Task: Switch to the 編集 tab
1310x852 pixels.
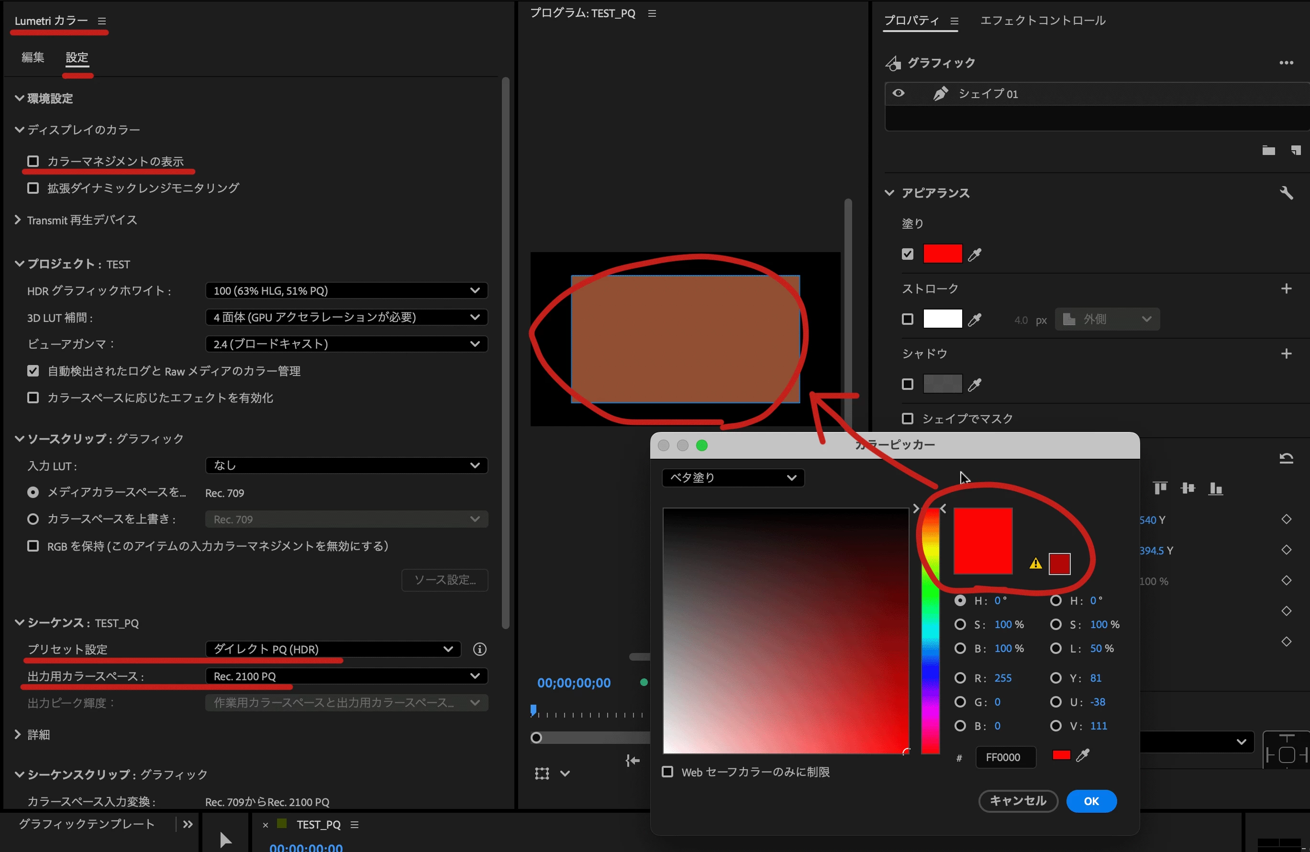Action: pos(33,57)
